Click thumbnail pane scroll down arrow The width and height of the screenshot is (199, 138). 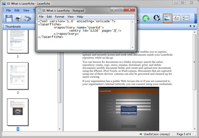(x=60, y=129)
